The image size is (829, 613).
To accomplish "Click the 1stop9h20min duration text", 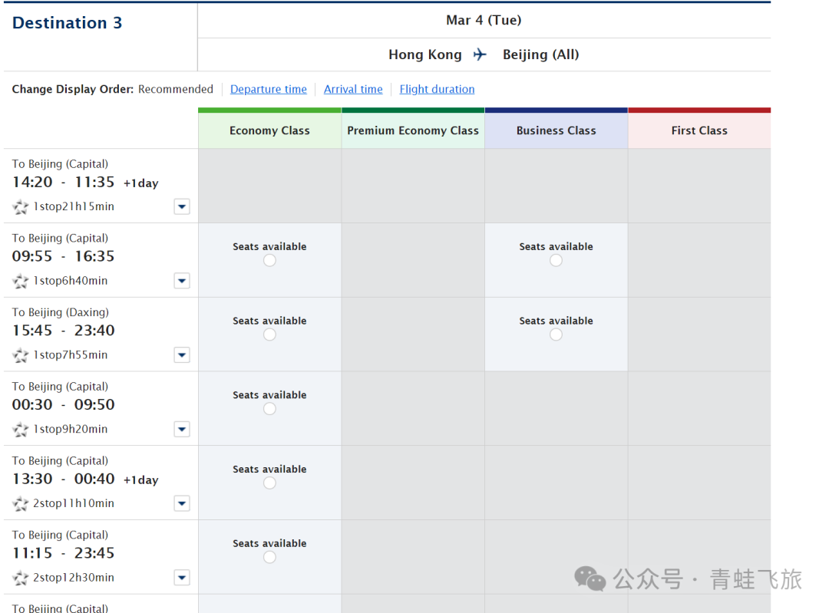I will pos(71,429).
